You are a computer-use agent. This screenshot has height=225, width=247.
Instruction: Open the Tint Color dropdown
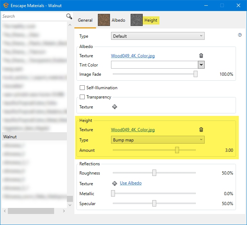pyautogui.click(x=201, y=65)
